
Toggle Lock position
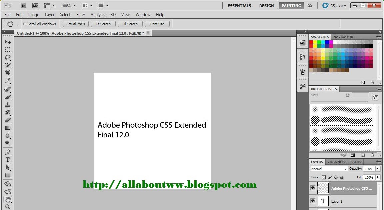(x=336, y=177)
